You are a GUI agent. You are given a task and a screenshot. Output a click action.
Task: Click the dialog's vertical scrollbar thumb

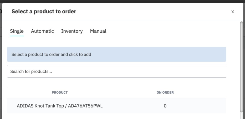click(242, 67)
